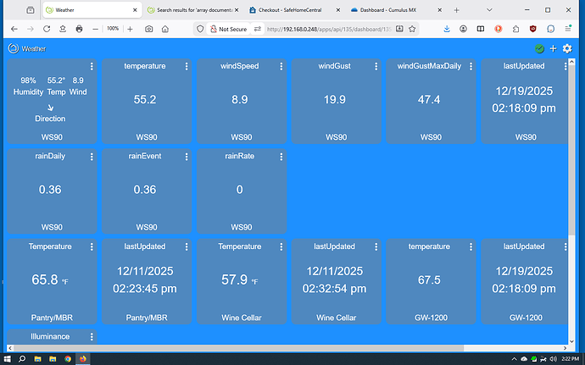Open the Windows Start menu
This screenshot has height=365, width=585.
coord(8,358)
